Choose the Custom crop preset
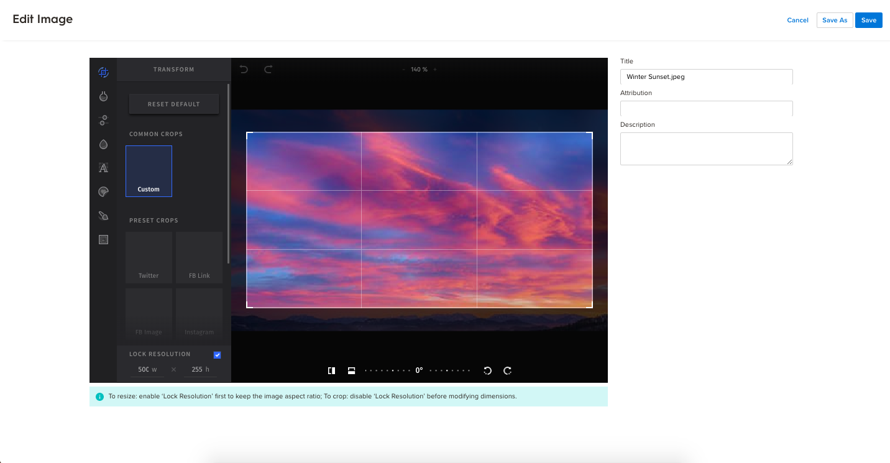 [x=149, y=171]
